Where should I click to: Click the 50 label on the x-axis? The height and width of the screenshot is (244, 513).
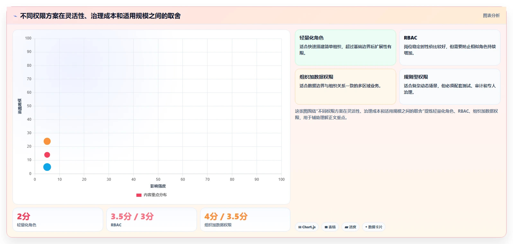158,179
